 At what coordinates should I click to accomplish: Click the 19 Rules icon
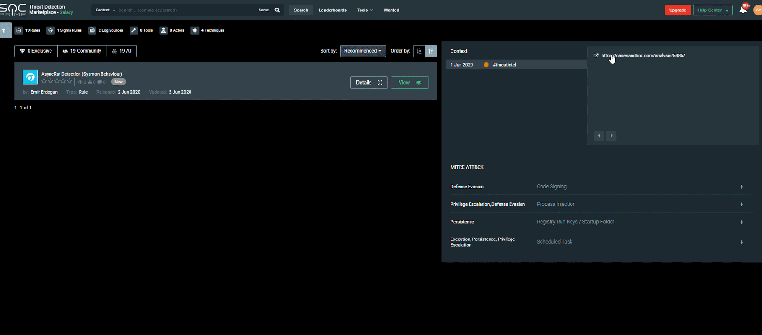19,30
